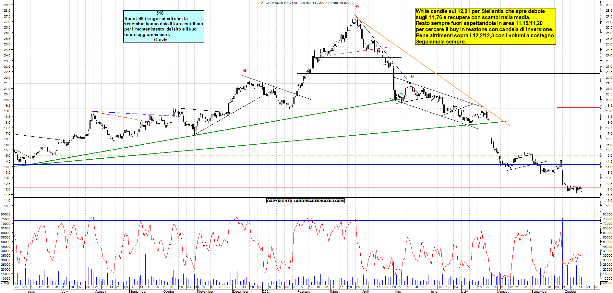Click the December month label

pyautogui.click(x=240, y=291)
